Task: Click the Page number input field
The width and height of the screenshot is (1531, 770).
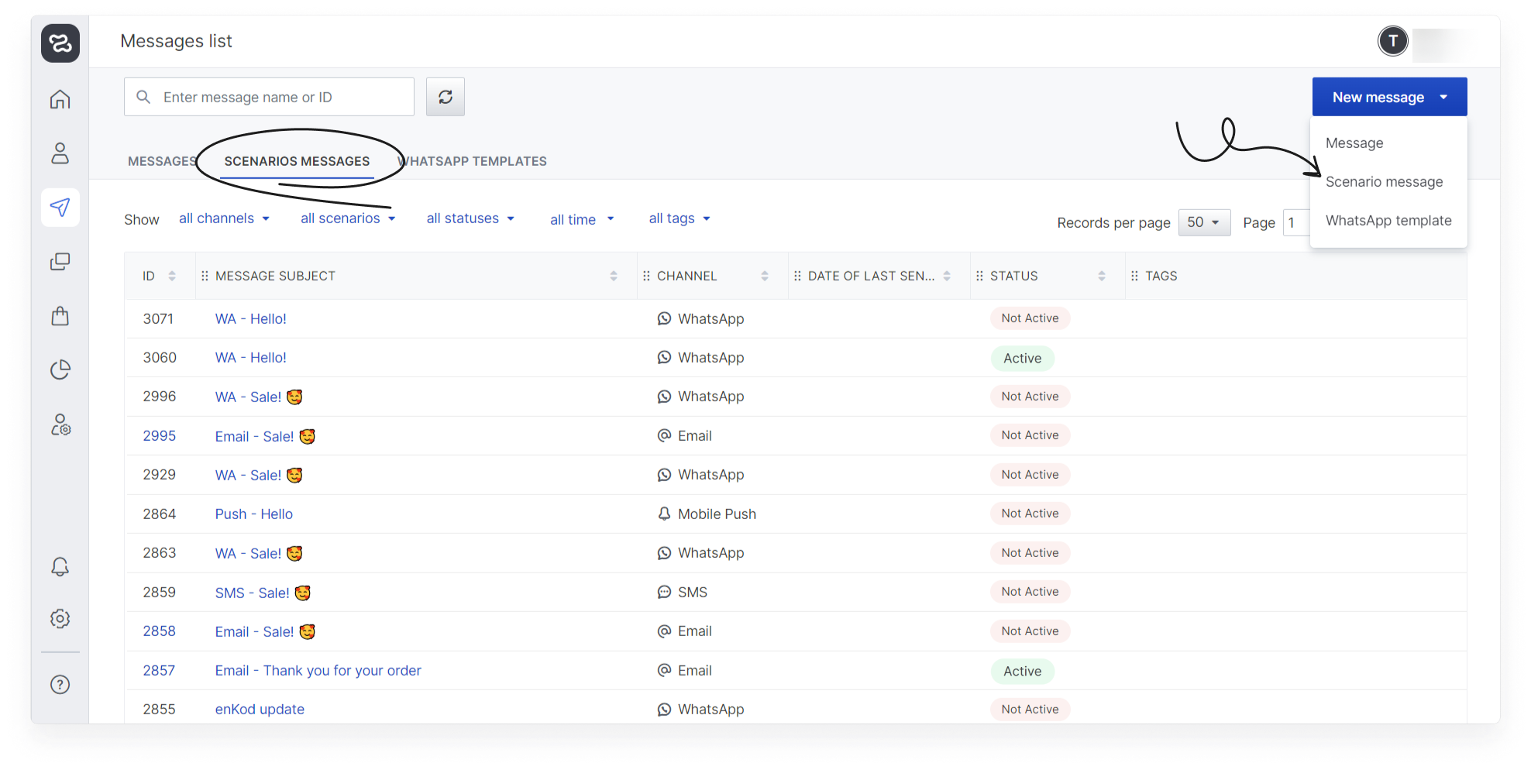Action: [x=1296, y=222]
